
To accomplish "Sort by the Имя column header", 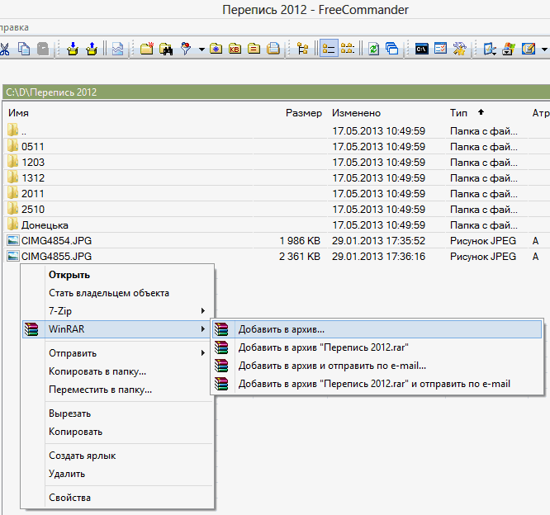I will [19, 113].
